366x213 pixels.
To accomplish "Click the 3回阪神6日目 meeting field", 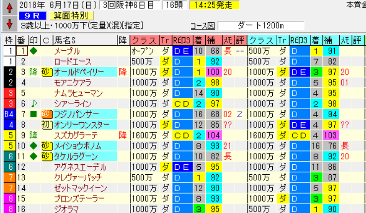I will pyautogui.click(x=130, y=5).
